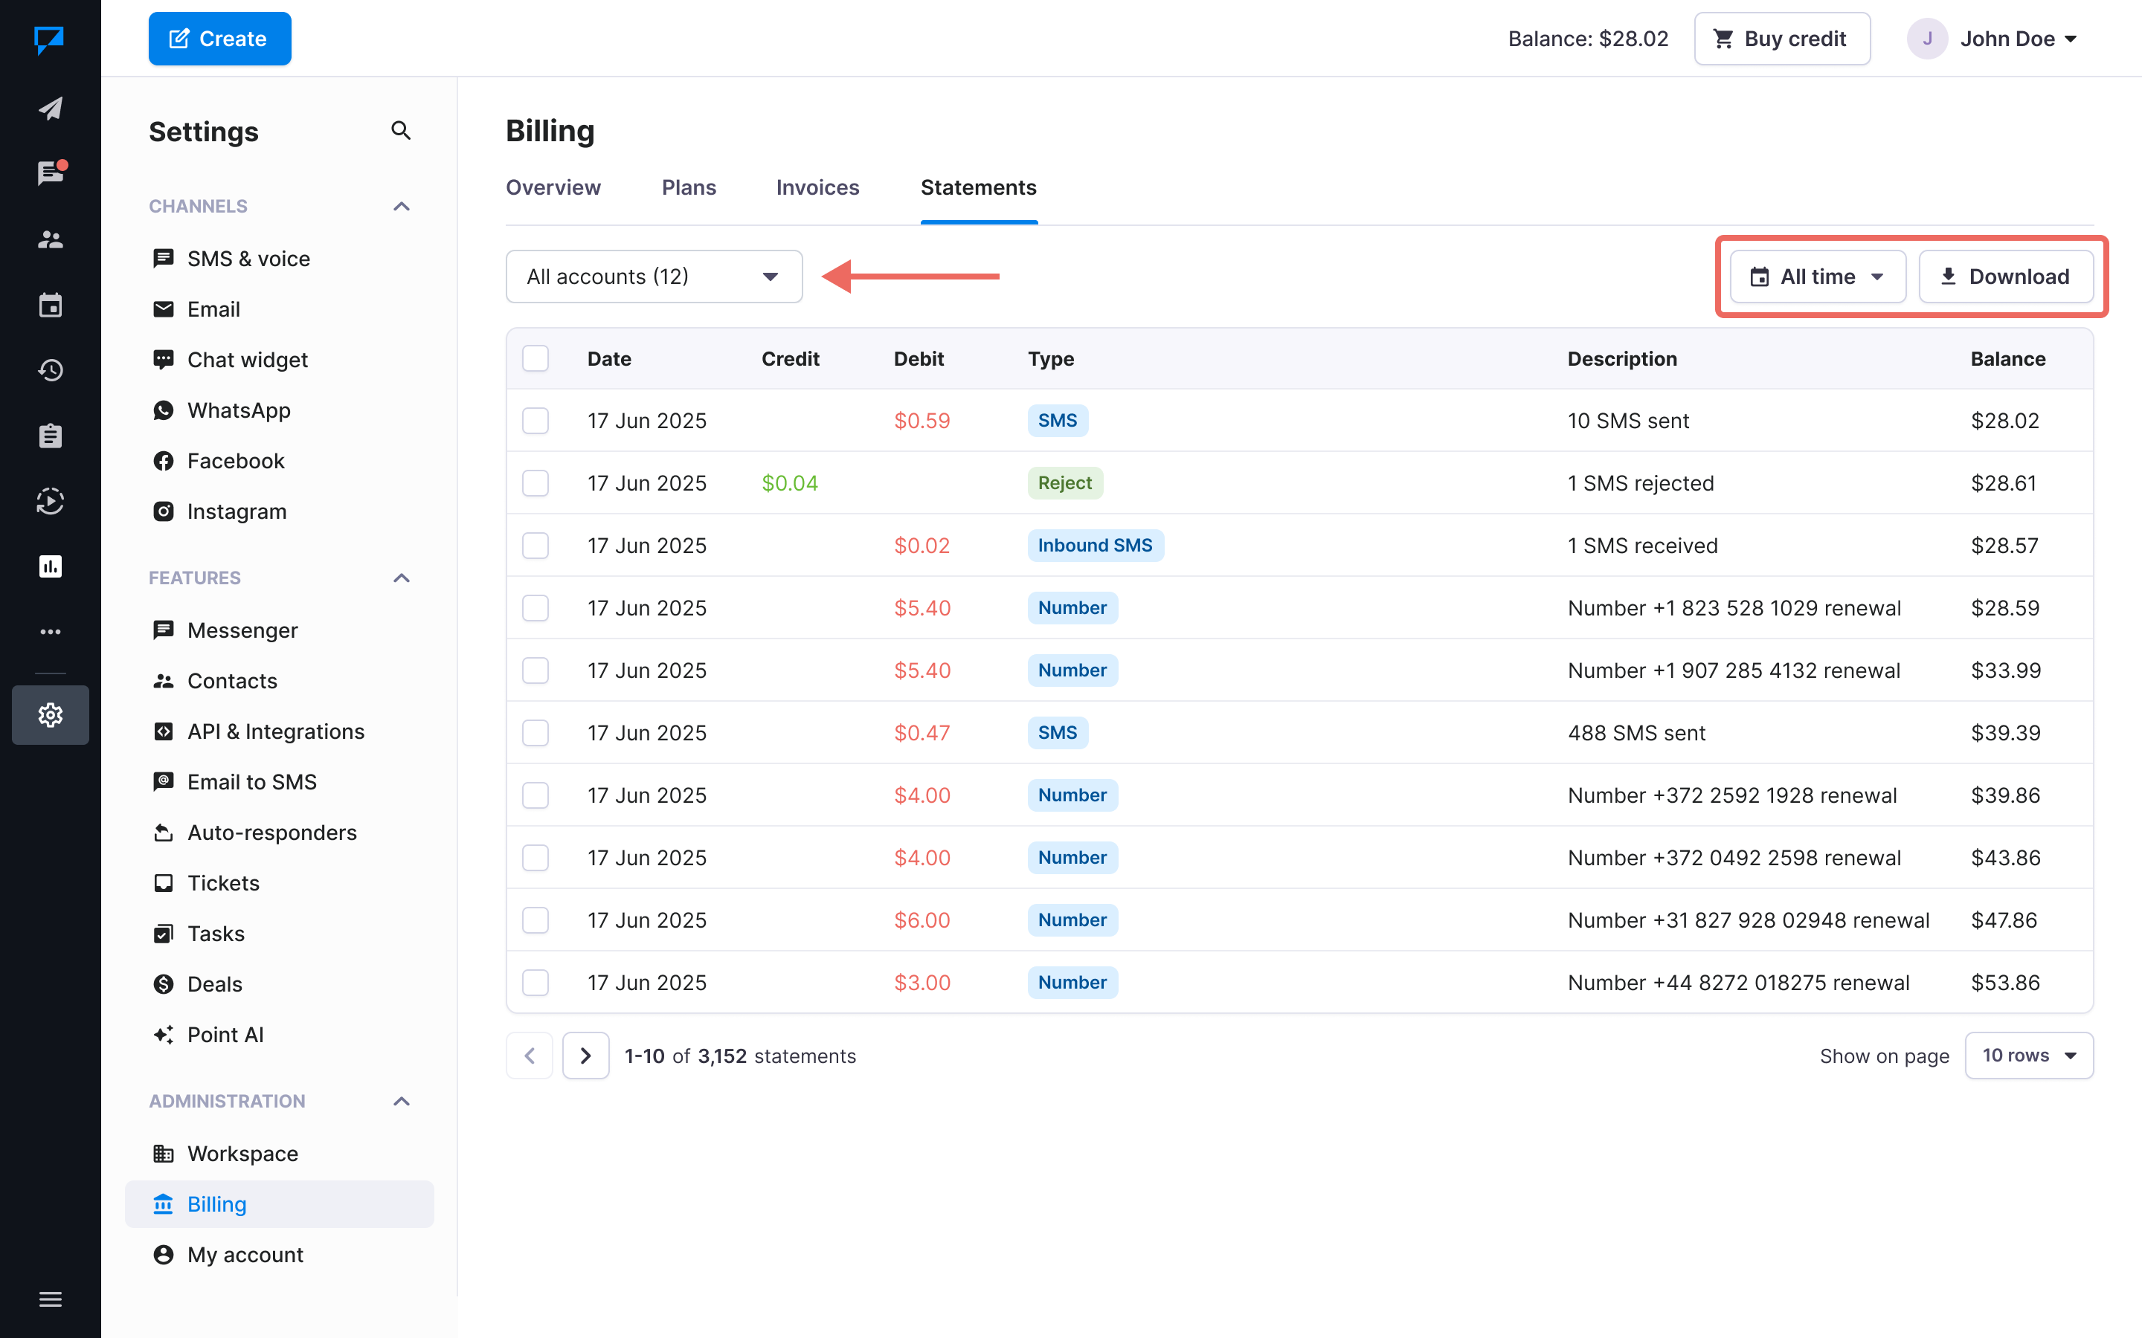This screenshot has height=1338, width=2142.
Task: Switch to the Overview tab
Action: [553, 187]
